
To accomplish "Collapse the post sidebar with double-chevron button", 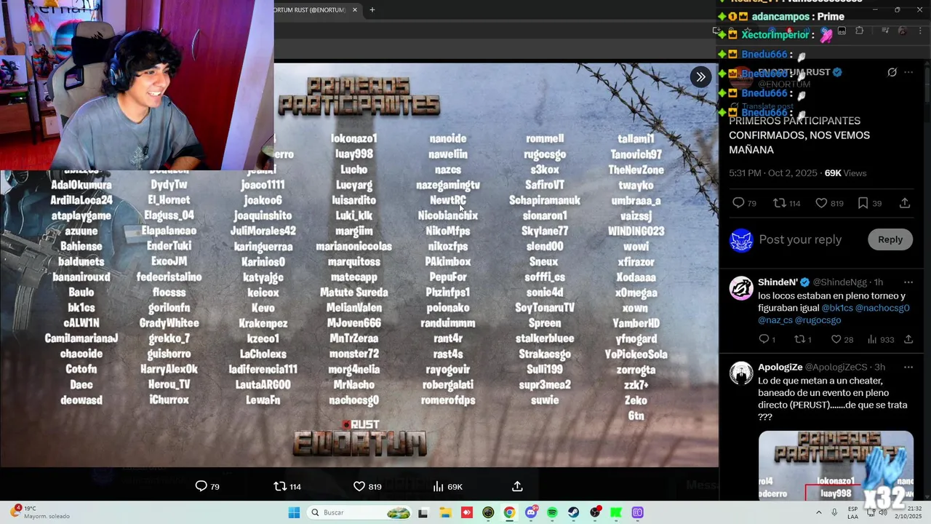I will (700, 76).
